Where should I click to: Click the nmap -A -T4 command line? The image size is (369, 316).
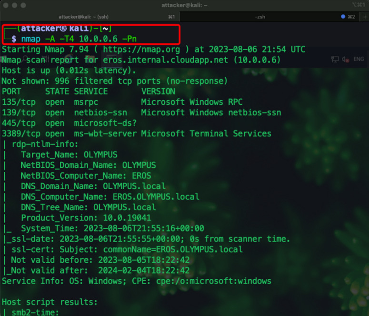coord(79,39)
